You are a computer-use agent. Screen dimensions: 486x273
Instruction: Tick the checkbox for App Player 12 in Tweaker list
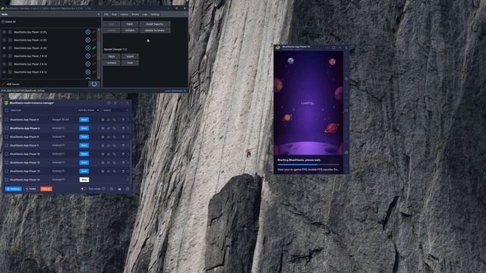10,32
